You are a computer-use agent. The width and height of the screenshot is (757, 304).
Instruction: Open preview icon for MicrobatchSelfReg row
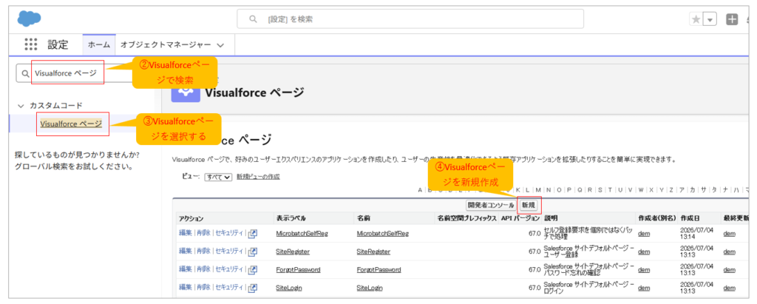click(x=253, y=234)
